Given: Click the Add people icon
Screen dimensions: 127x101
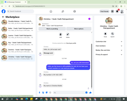Looking at the screenshot, I should click(x=61, y=34).
